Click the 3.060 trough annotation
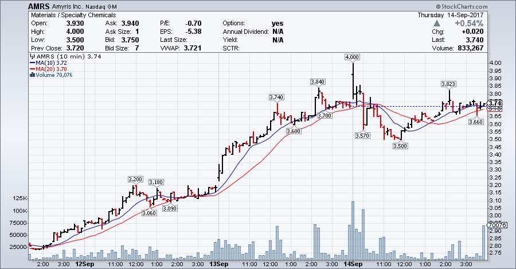Image resolution: width=516 pixels, height=269 pixels. 148,213
